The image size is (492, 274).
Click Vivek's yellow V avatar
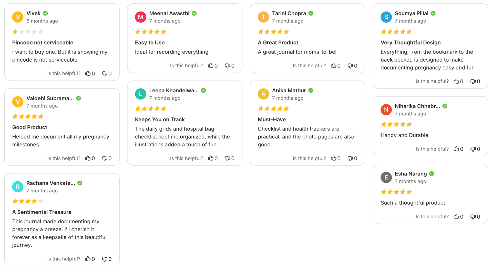pos(18,17)
